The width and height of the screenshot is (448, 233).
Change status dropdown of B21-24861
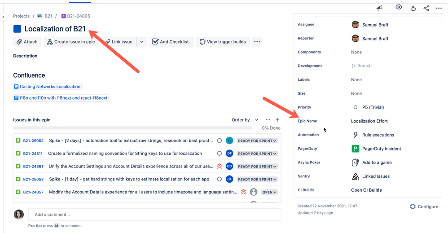257,167
